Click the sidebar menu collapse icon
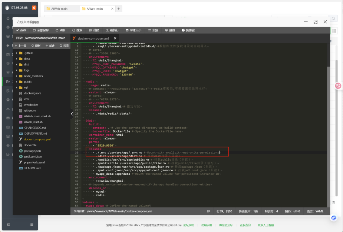The width and height of the screenshot is (343, 232). (9, 224)
